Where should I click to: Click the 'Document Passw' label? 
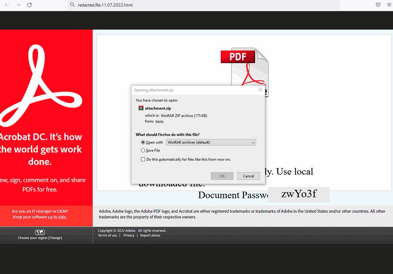pyautogui.click(x=233, y=195)
